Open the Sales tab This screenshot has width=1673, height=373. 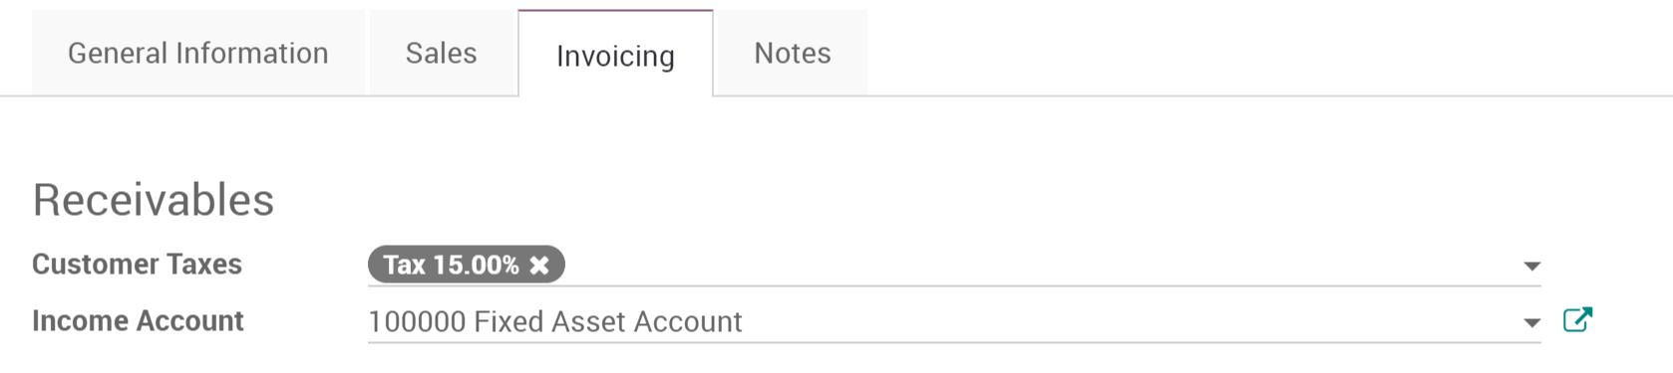click(x=441, y=53)
